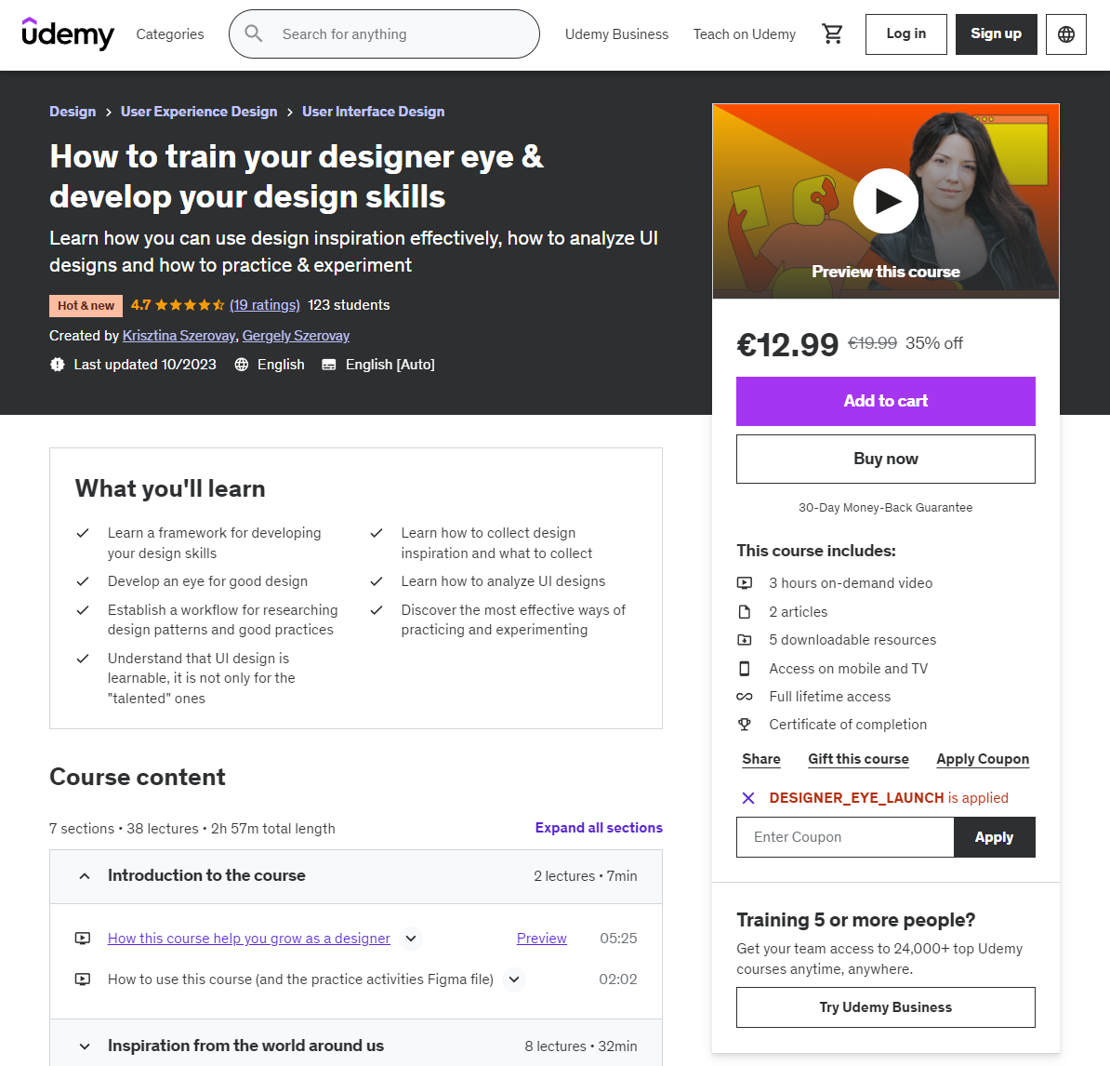Click the 123 students text
Screen dimensions: 1110x1066
coord(349,305)
